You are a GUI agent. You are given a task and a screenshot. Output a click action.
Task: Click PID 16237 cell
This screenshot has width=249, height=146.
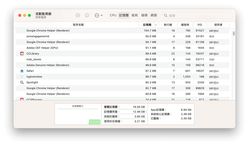[200, 54]
